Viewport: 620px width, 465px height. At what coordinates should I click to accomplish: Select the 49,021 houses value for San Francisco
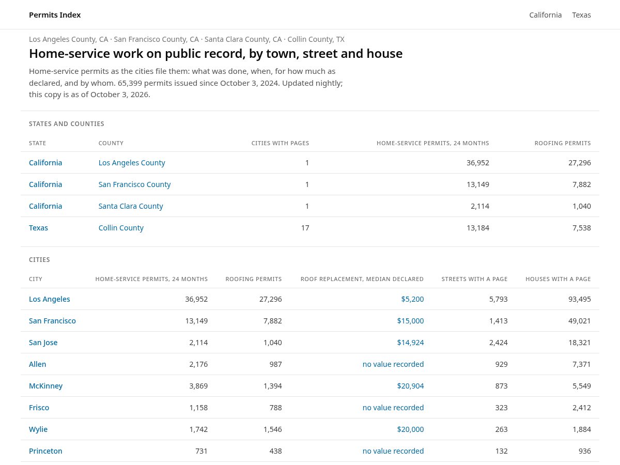[x=580, y=321]
